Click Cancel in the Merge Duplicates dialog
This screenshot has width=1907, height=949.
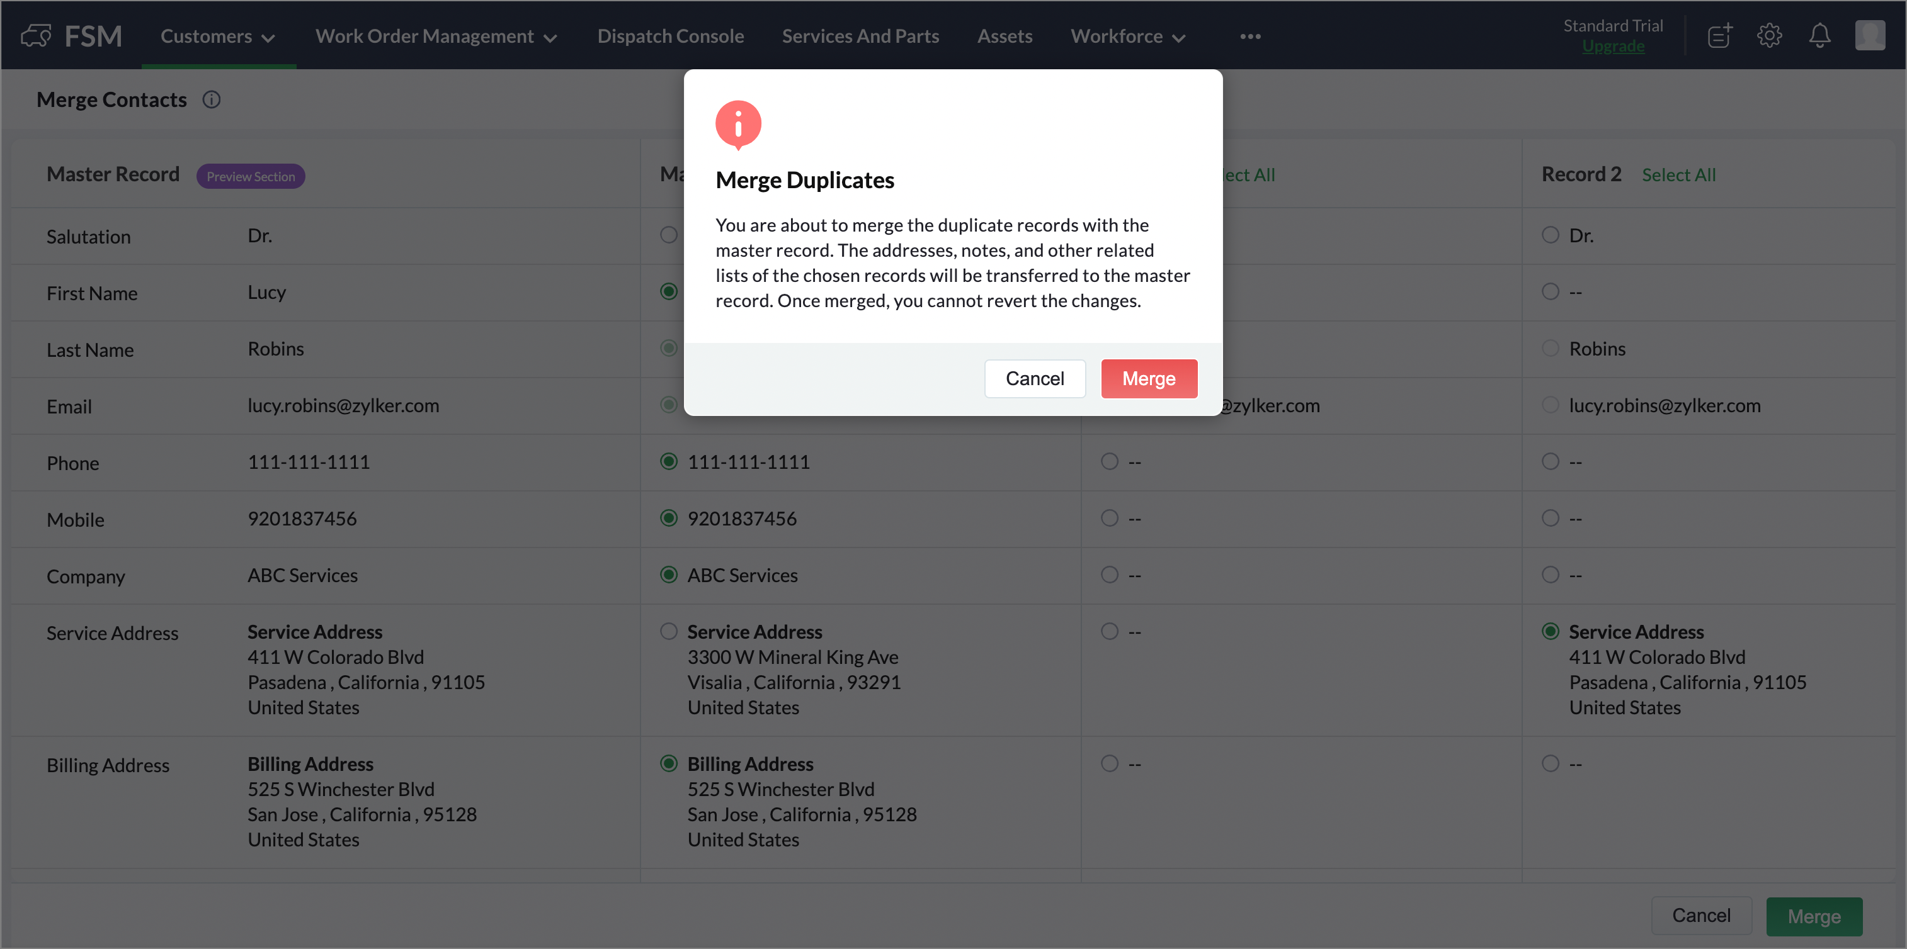[1034, 379]
